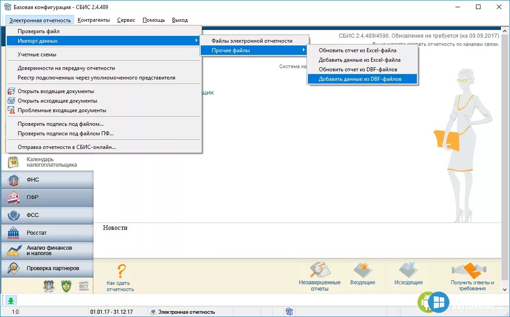Image resolution: width=510 pixels, height=317 pixels.
Task: Open Незавершенные отчеты icon
Action: pos(320,269)
